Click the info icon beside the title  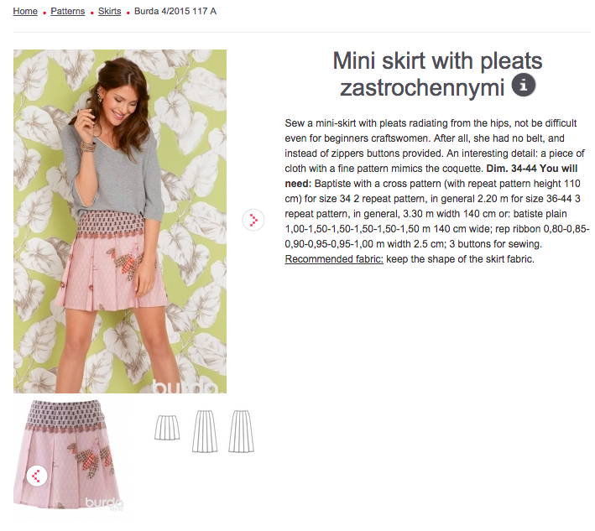[x=524, y=86]
